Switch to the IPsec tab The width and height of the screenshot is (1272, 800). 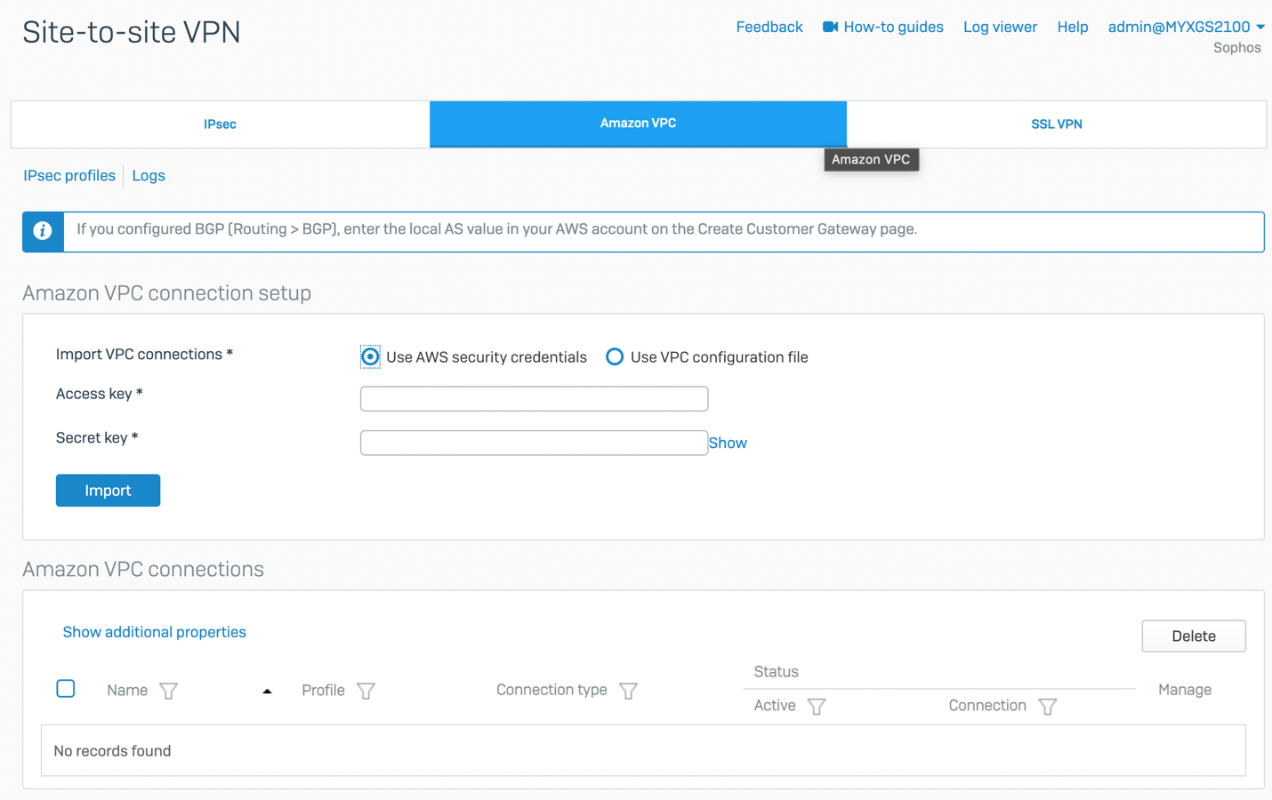pos(220,124)
